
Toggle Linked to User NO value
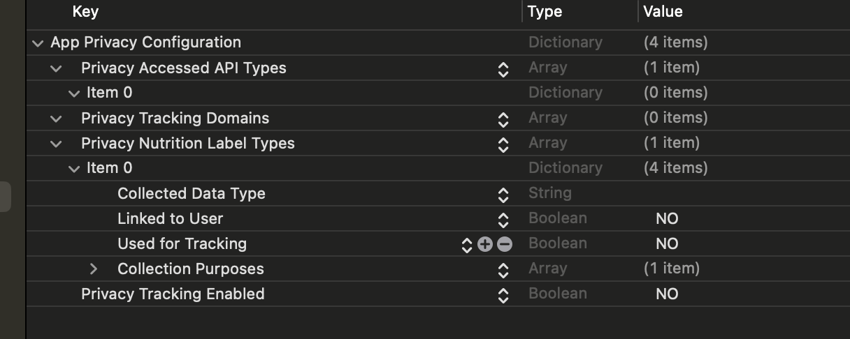(667, 219)
